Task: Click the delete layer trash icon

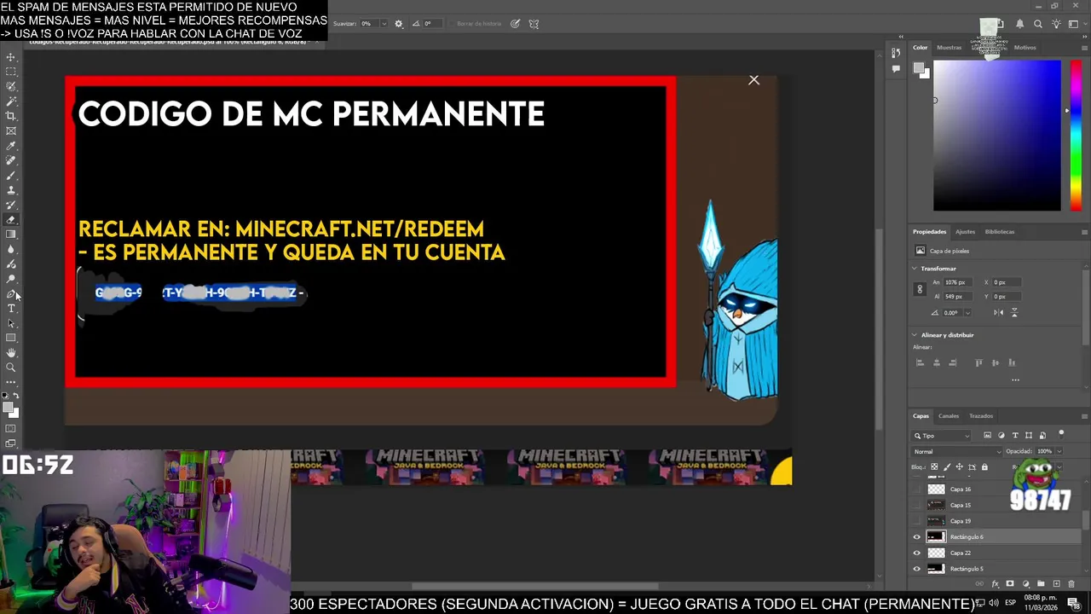Action: (1072, 583)
